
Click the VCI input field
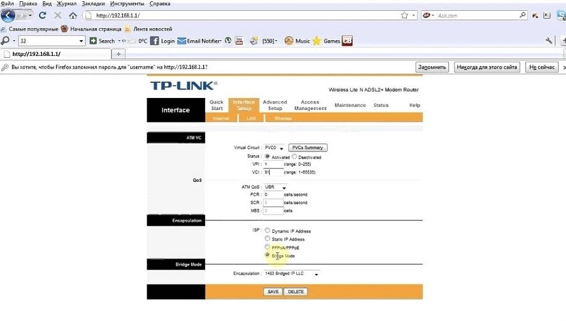pos(273,172)
